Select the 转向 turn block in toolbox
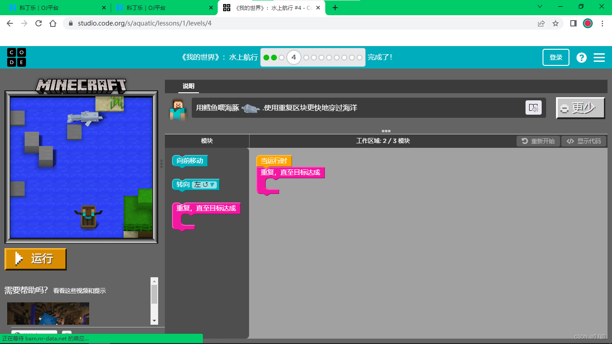Viewport: 612px width, 344px height. [196, 185]
